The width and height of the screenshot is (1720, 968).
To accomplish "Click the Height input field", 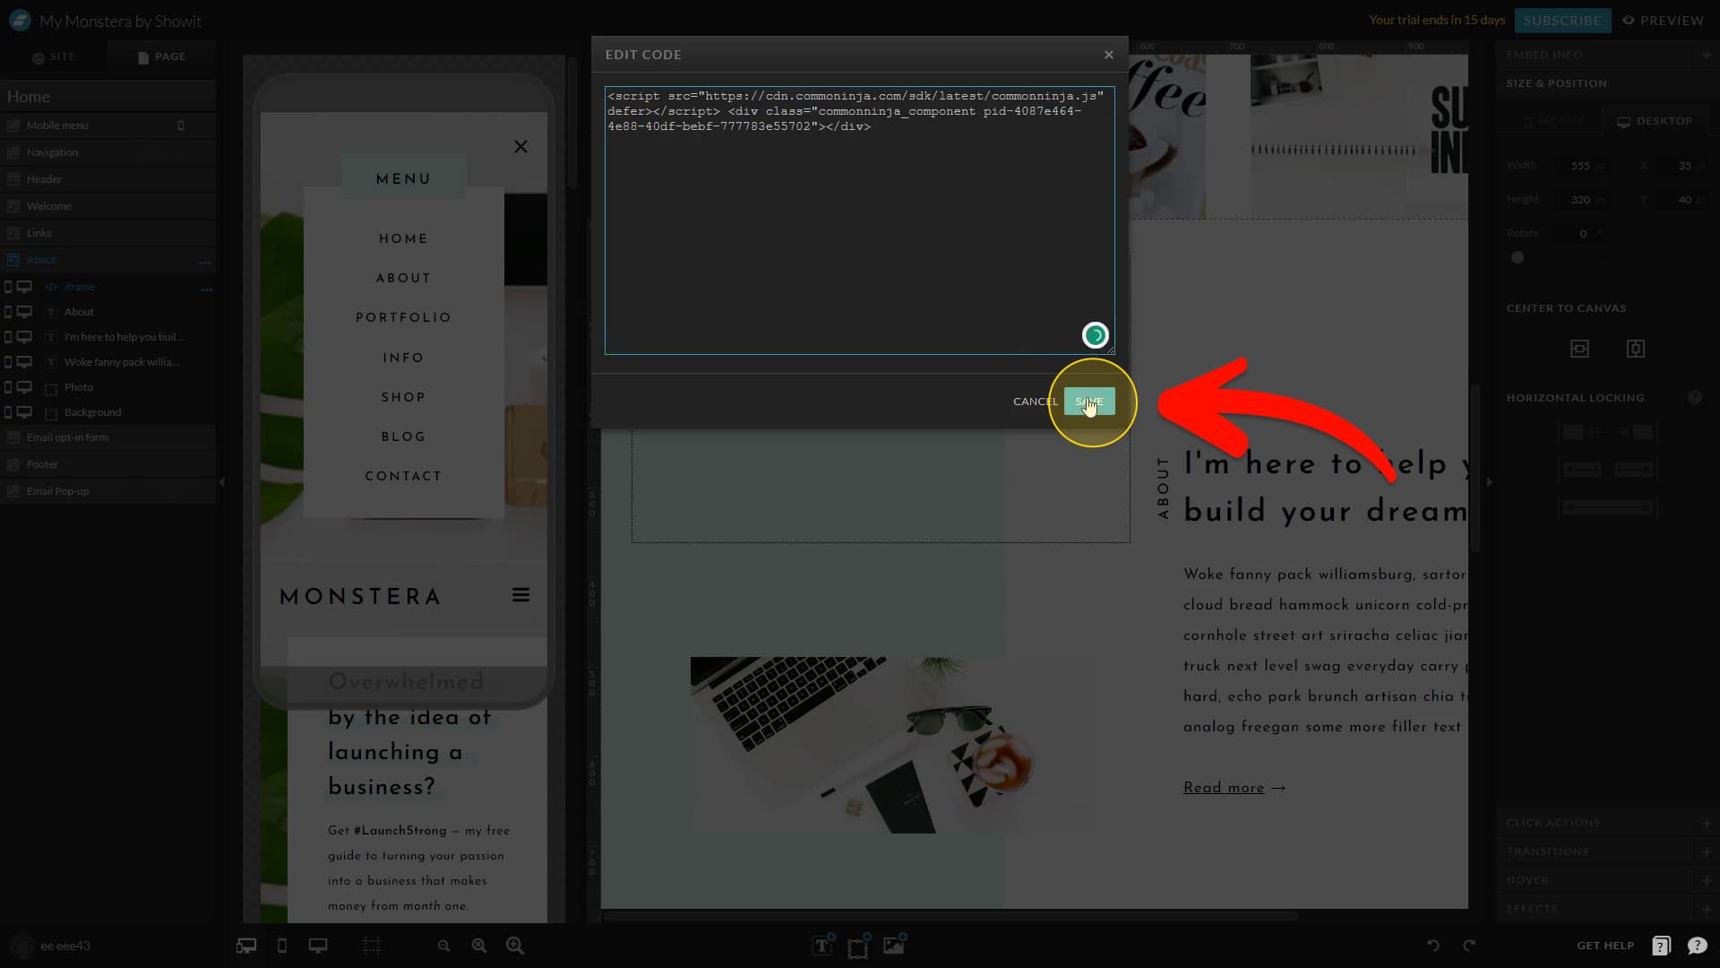I will [1581, 200].
